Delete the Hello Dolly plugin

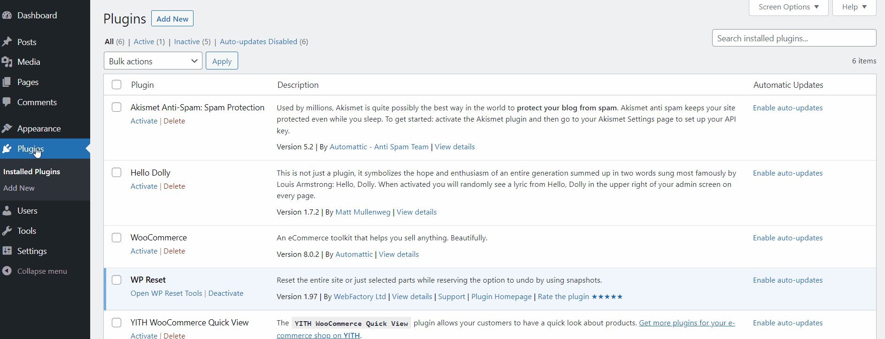pyautogui.click(x=174, y=186)
